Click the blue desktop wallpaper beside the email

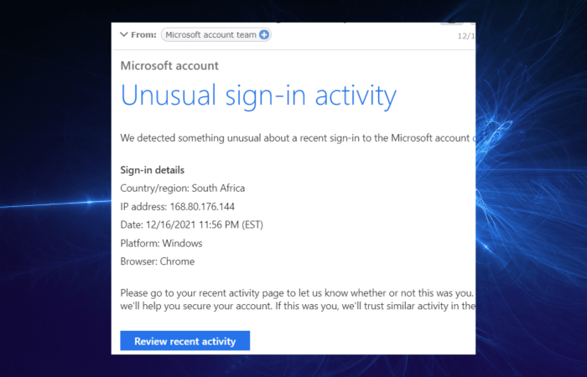[x=532, y=187]
